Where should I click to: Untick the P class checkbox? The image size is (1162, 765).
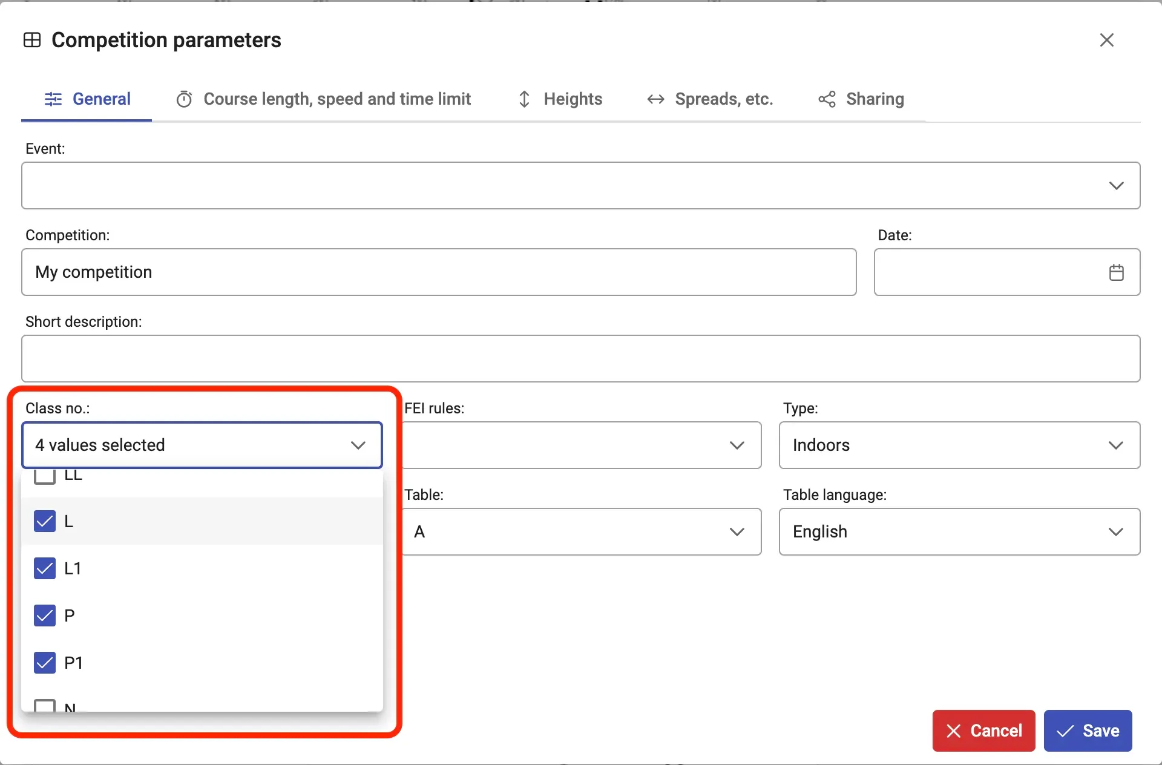pyautogui.click(x=45, y=616)
